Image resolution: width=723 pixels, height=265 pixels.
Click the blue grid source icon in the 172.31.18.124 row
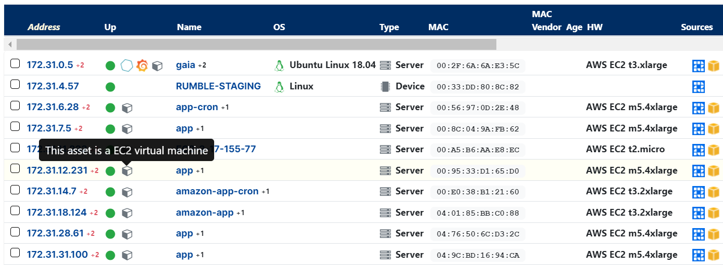[x=699, y=213]
